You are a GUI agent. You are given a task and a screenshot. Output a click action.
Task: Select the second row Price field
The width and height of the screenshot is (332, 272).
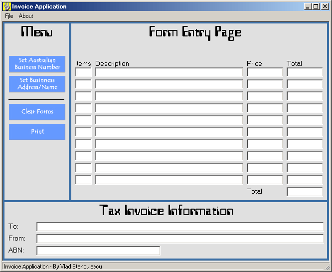click(x=265, y=84)
